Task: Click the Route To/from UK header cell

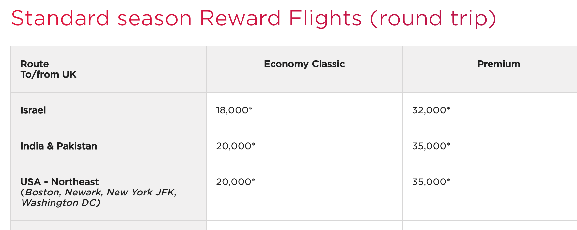Action: [48, 69]
